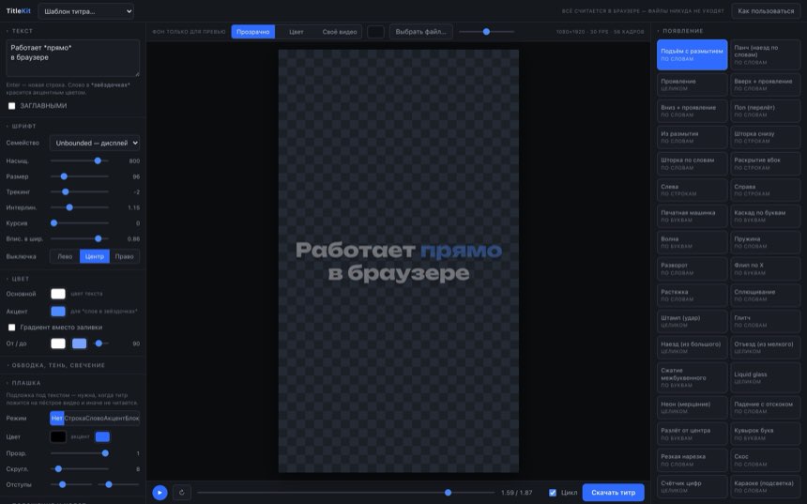This screenshot has height=504, width=807.
Task: Select 'Каскад по буквам' animation
Action: pos(766,216)
